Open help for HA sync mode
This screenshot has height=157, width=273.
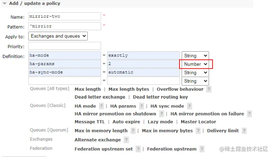click(189, 106)
